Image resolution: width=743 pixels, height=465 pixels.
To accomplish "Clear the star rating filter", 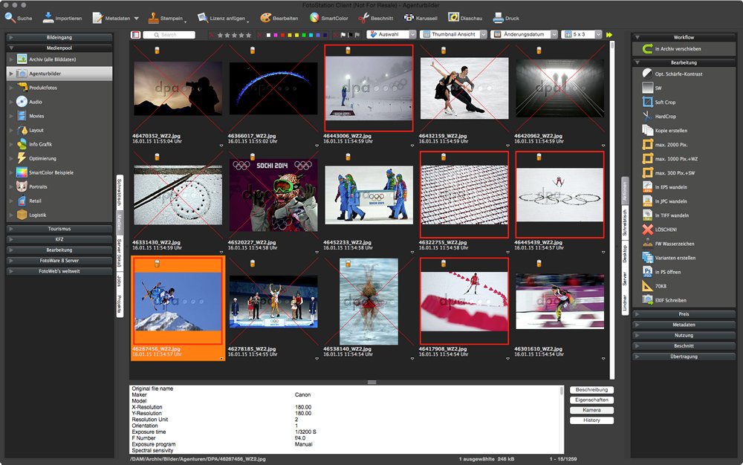I will coord(212,35).
